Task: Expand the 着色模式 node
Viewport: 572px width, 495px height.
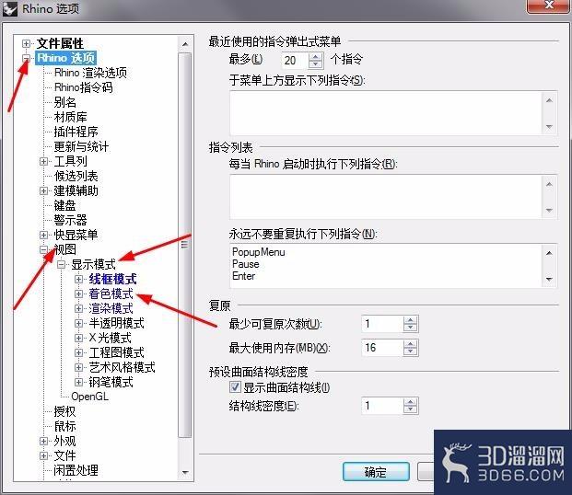Action: point(78,294)
